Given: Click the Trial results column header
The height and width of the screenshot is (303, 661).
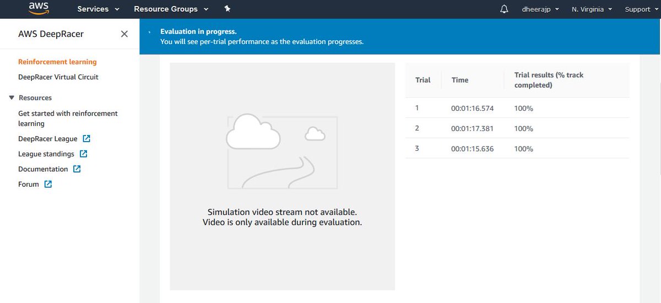Looking at the screenshot, I should 549,80.
